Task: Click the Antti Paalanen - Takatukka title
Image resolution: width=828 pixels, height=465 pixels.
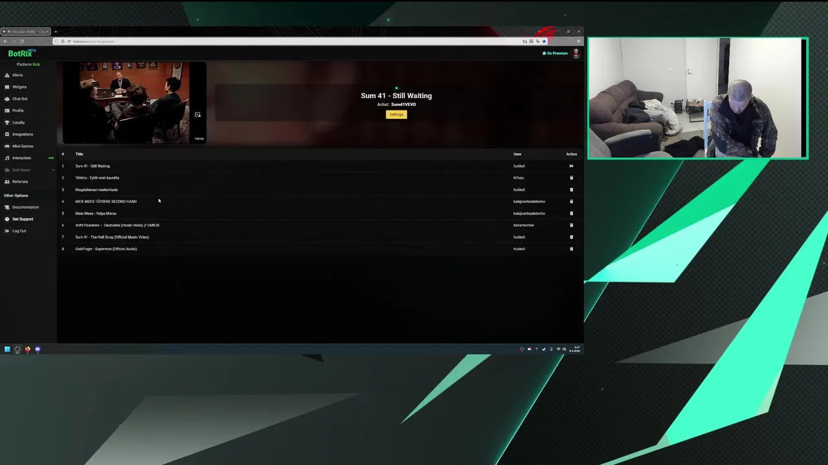Action: 117,225
